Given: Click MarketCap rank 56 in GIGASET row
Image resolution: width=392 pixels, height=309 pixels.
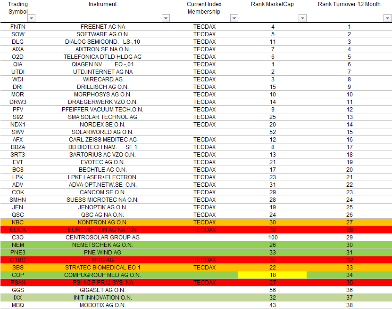Looking at the screenshot, I should [273, 290].
